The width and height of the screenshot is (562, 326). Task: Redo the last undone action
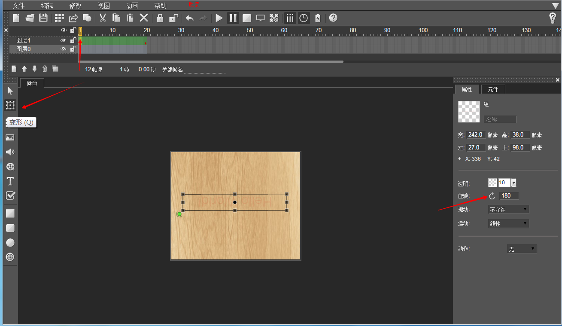click(x=203, y=18)
